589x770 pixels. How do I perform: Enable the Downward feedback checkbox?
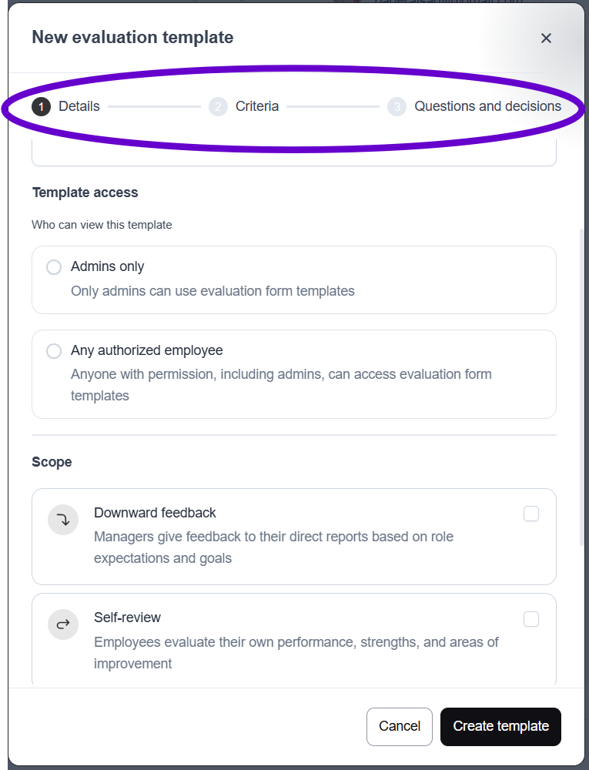pyautogui.click(x=531, y=514)
